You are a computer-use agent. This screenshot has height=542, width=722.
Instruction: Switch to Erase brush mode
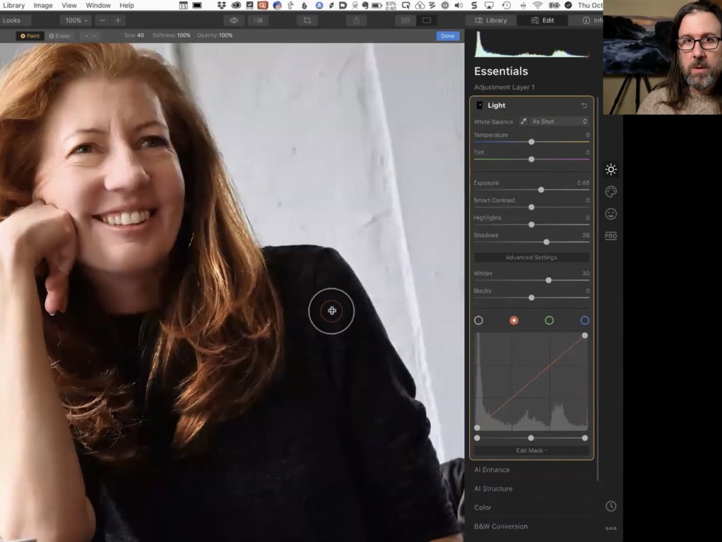pyautogui.click(x=60, y=36)
